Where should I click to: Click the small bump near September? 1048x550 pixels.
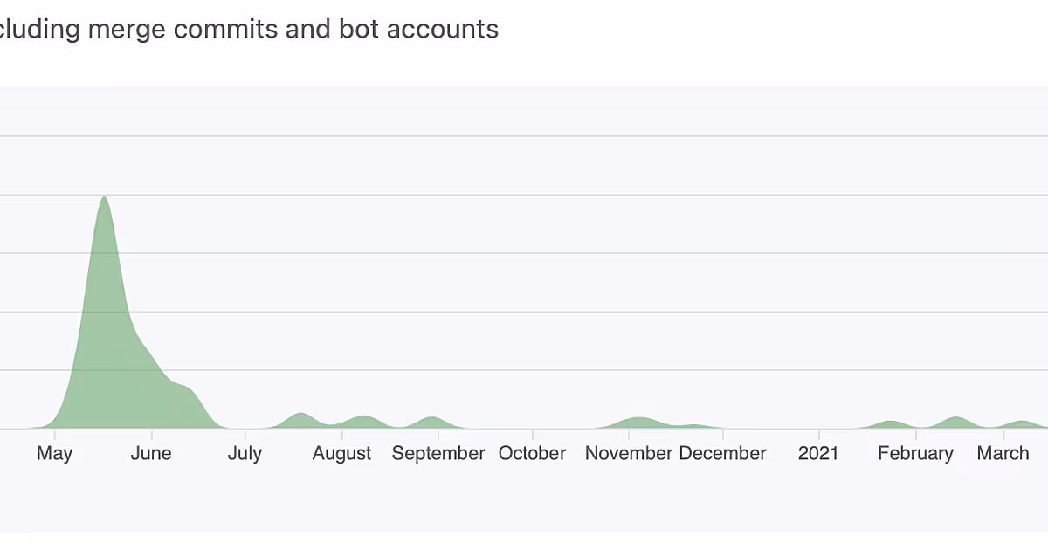coord(431,419)
